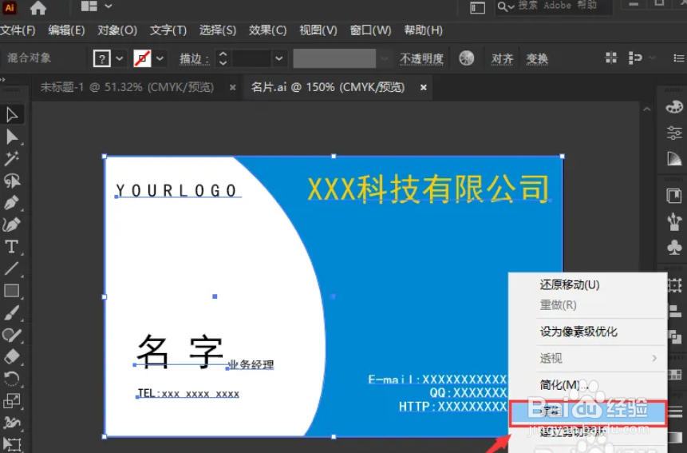Select the Rectangle tool
687x453 pixels.
tap(12, 291)
